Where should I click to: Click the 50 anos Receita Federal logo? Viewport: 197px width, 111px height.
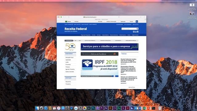click(x=70, y=47)
